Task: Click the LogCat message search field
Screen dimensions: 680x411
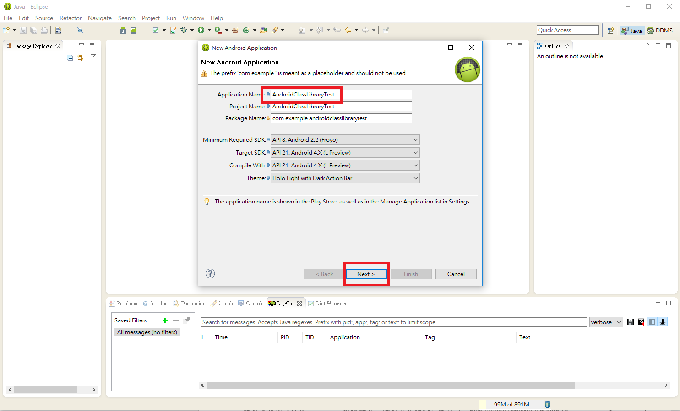Action: pos(394,322)
